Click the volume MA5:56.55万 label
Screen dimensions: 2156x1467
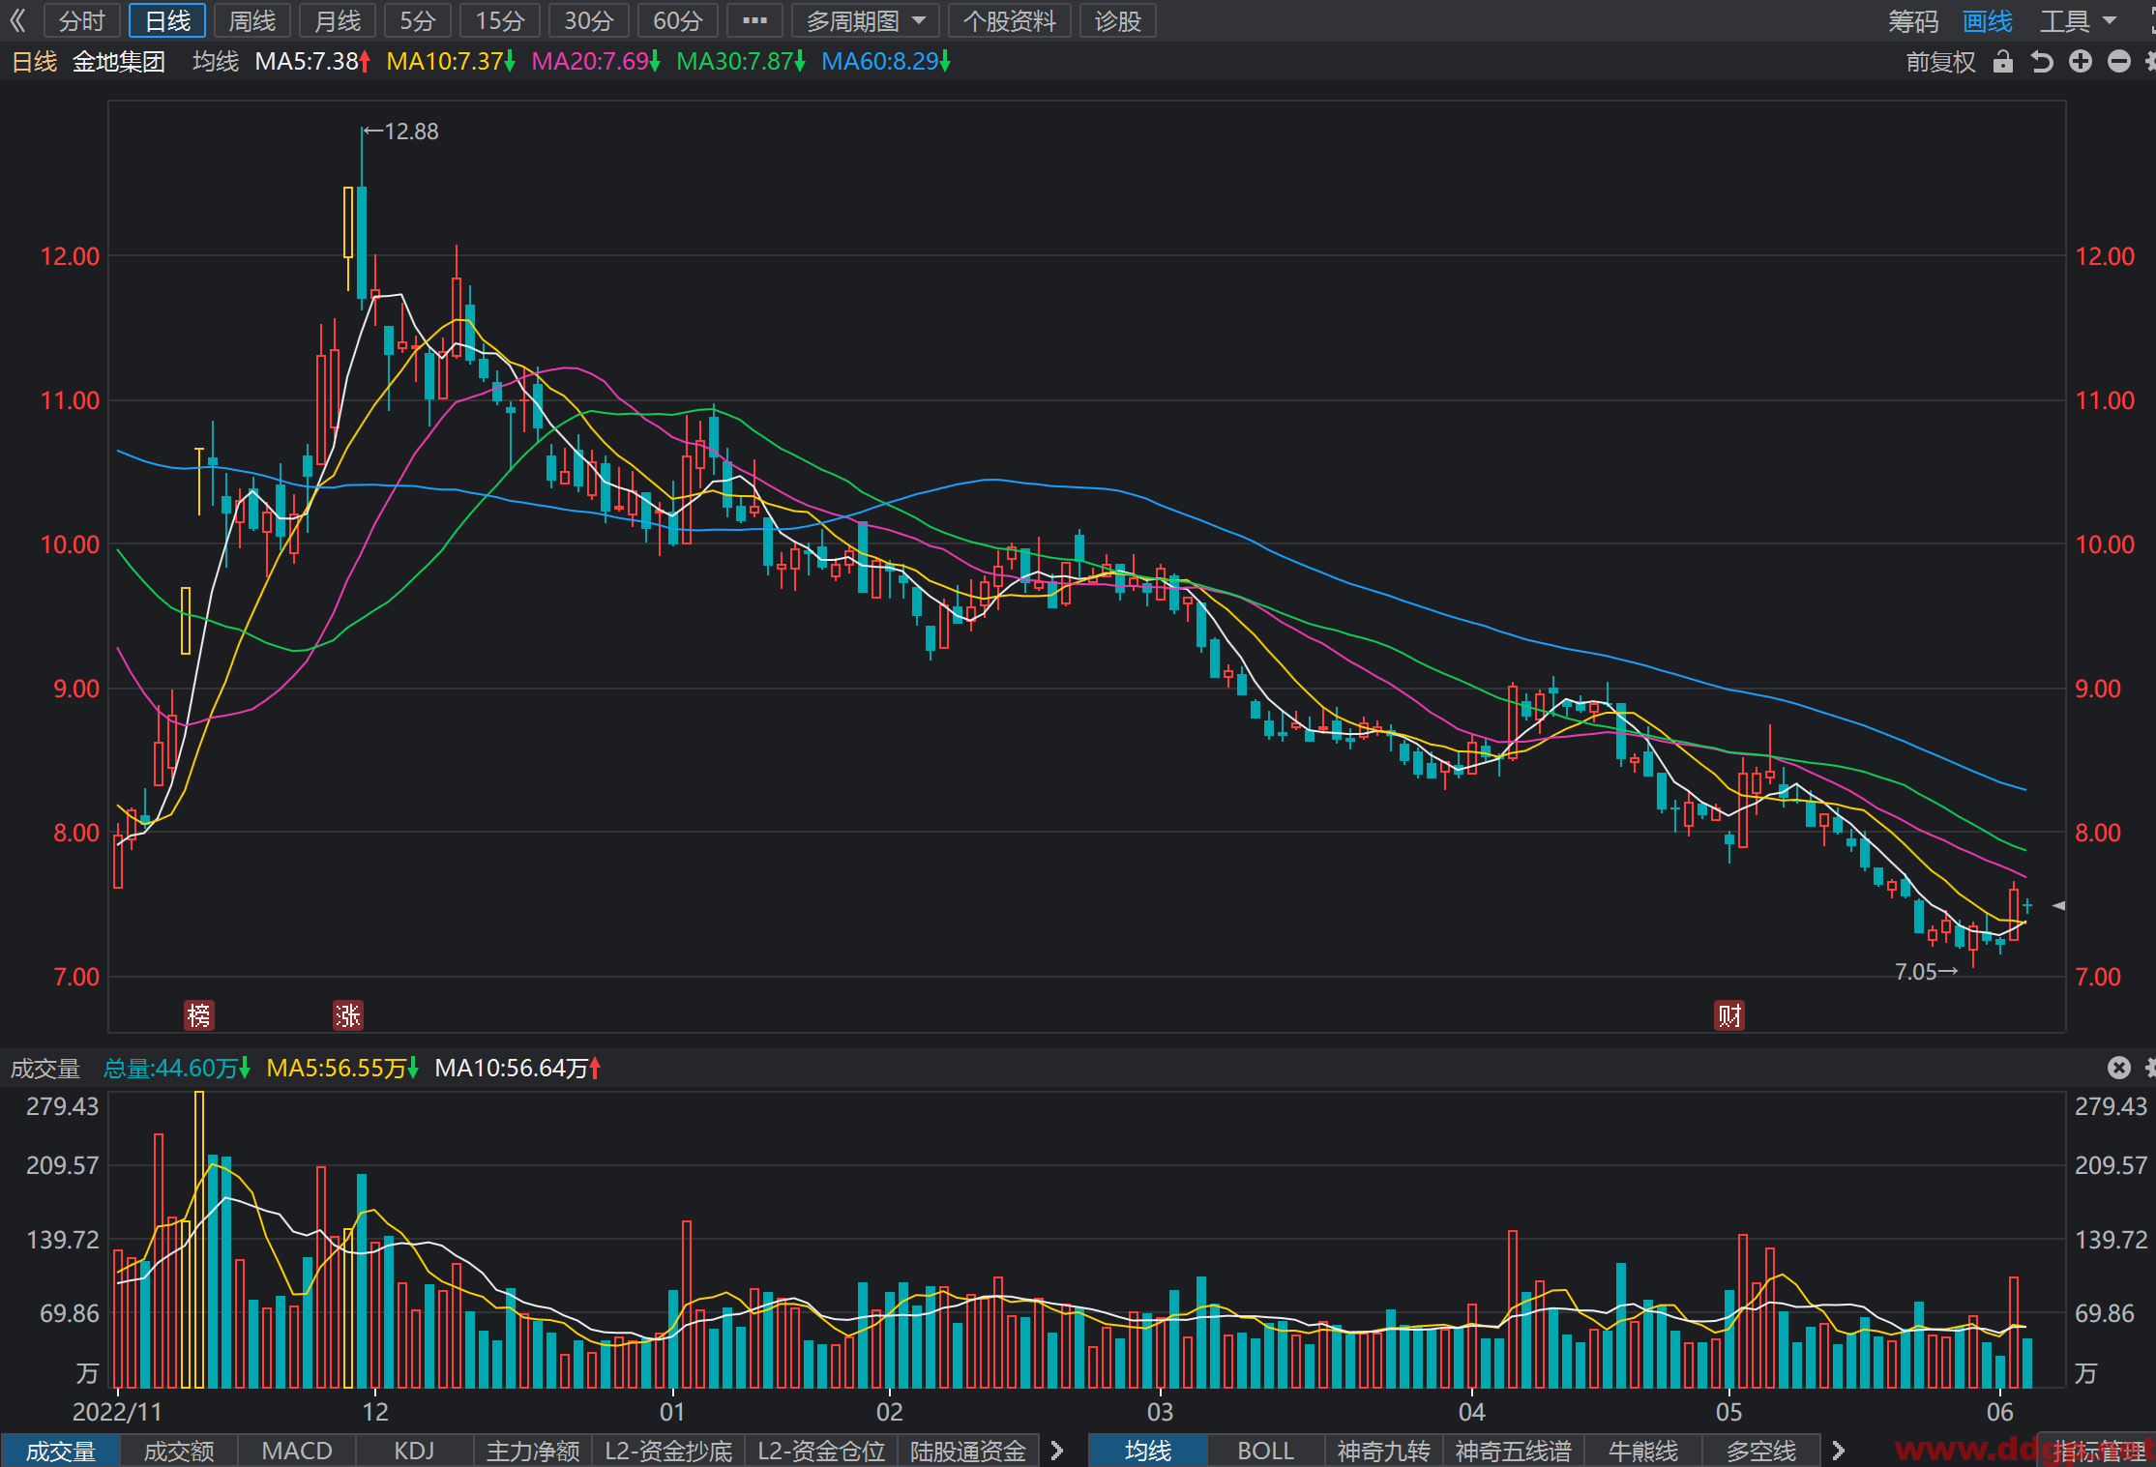[342, 1069]
